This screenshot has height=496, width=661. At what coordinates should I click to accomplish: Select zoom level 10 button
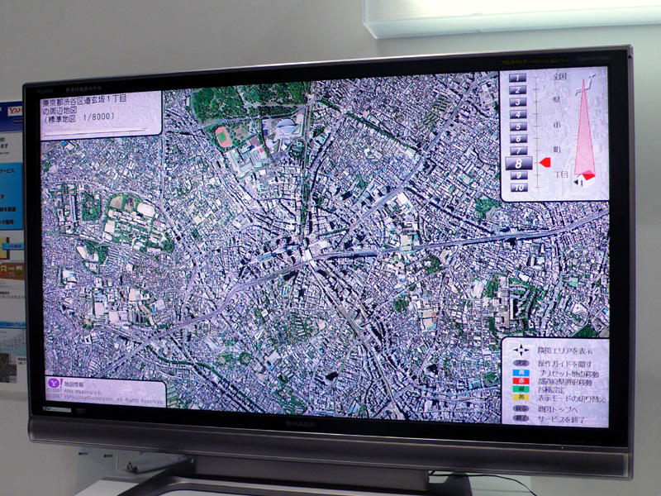click(x=520, y=188)
